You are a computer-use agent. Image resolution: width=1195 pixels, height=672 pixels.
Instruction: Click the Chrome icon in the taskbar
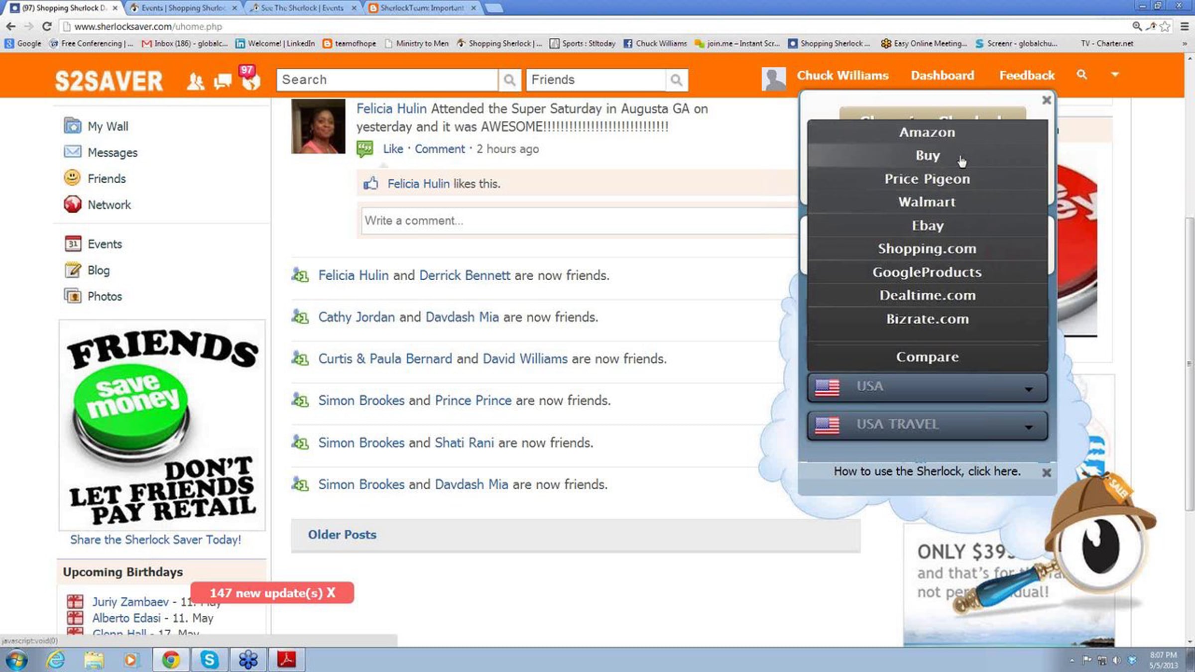click(x=171, y=660)
